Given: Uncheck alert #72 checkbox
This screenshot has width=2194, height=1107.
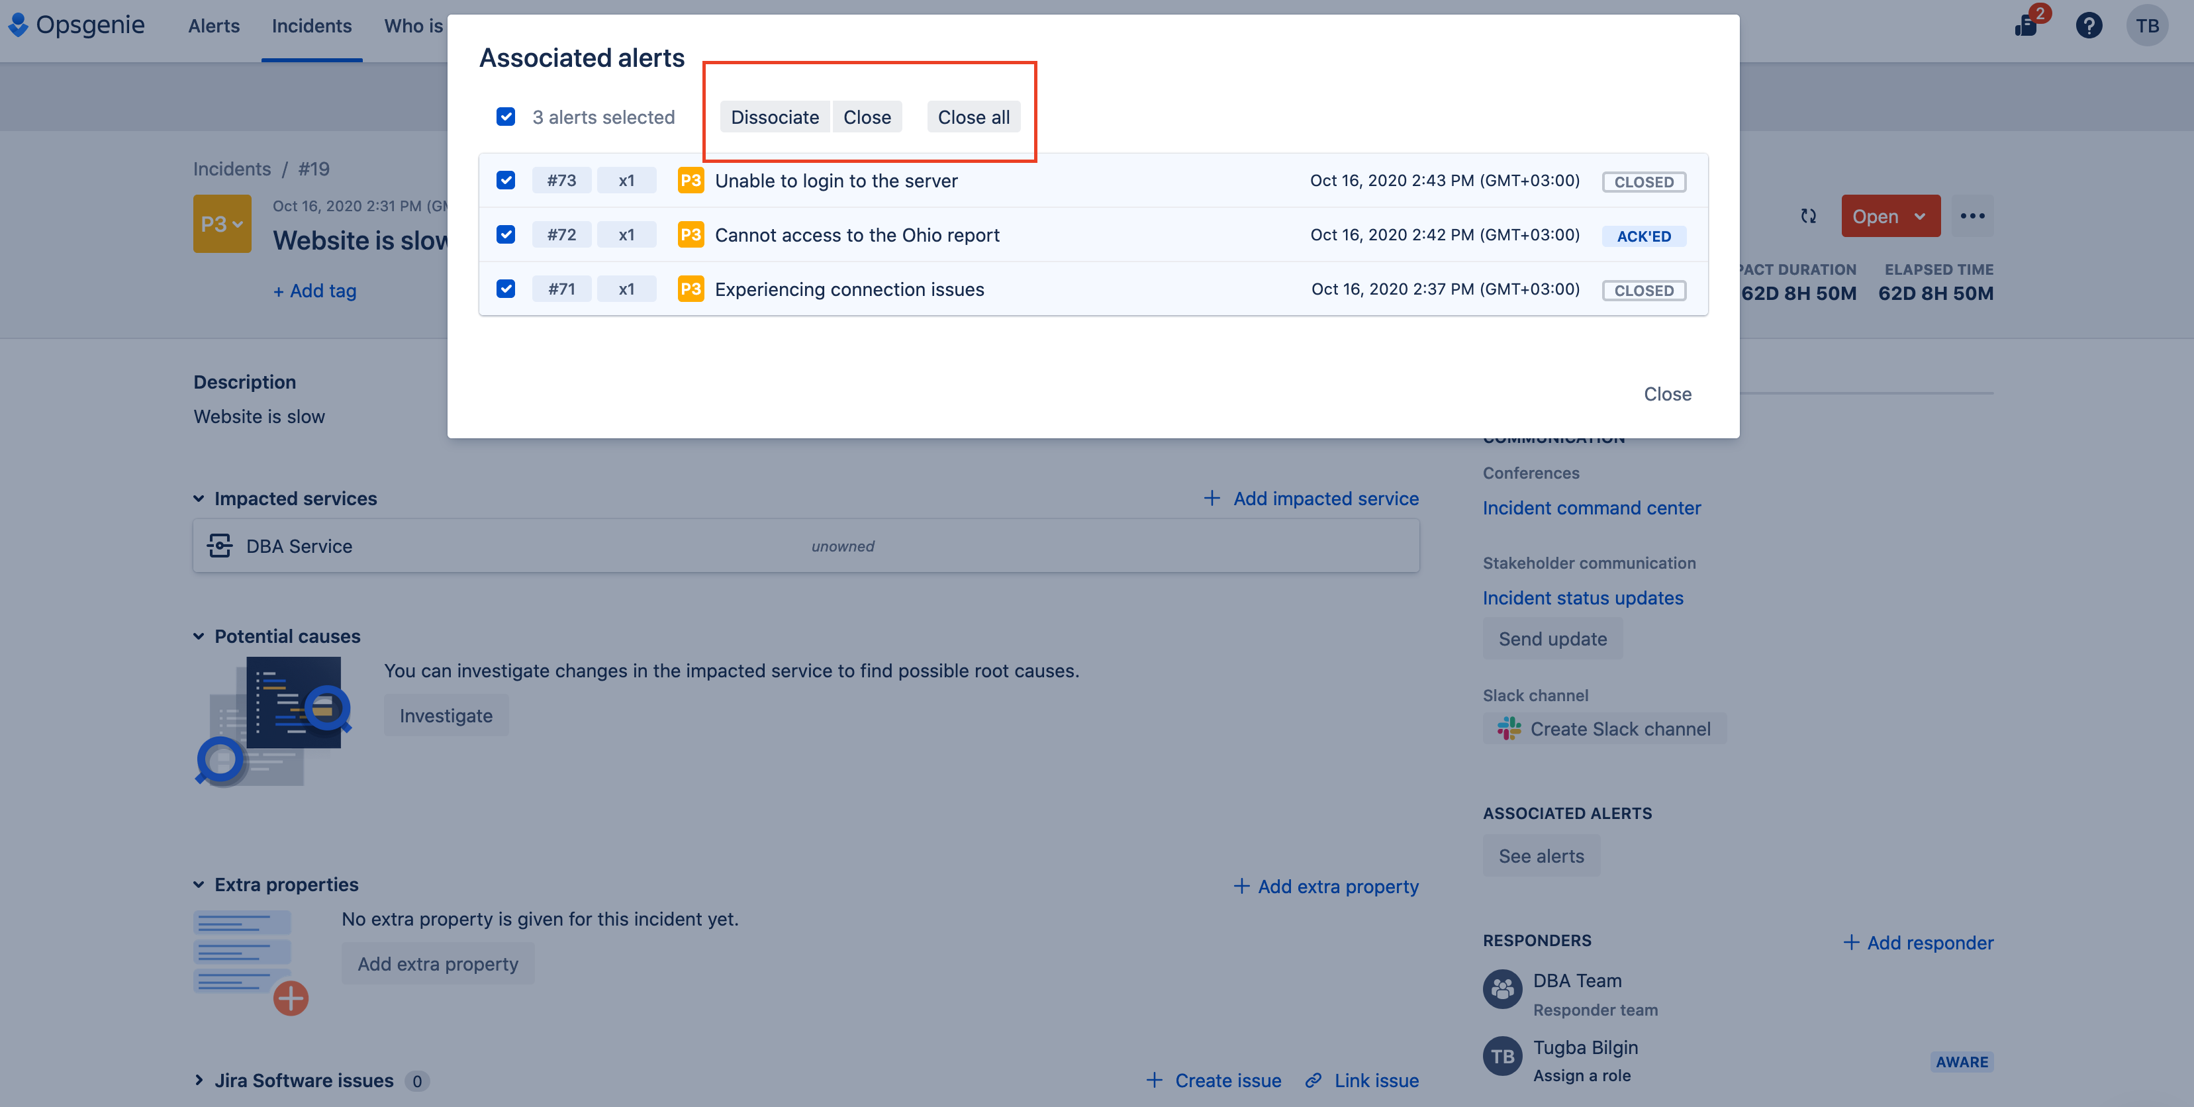Looking at the screenshot, I should pyautogui.click(x=506, y=234).
